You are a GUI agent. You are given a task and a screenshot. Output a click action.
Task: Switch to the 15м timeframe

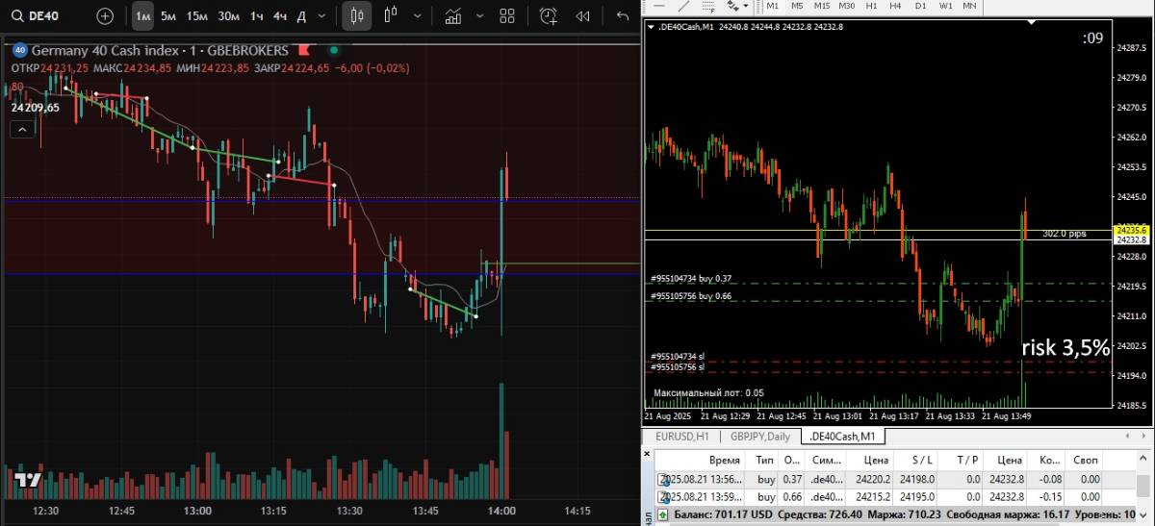(196, 16)
